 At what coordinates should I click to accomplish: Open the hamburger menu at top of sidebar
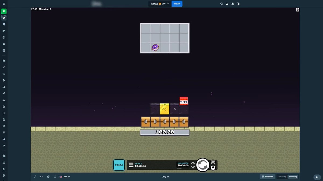coord(4,4)
